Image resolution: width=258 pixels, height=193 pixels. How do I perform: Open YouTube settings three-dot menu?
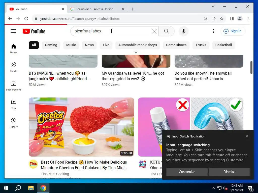click(213, 31)
